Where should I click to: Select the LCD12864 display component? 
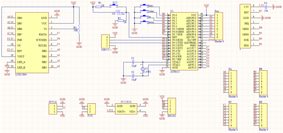click(x=32, y=43)
